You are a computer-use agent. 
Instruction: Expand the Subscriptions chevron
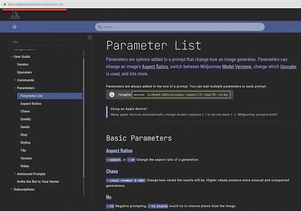coord(11,189)
